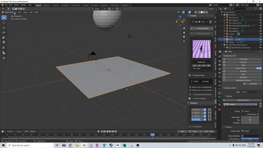
Task: Click the timeline horizontal scrollbar
Action: pos(108,139)
